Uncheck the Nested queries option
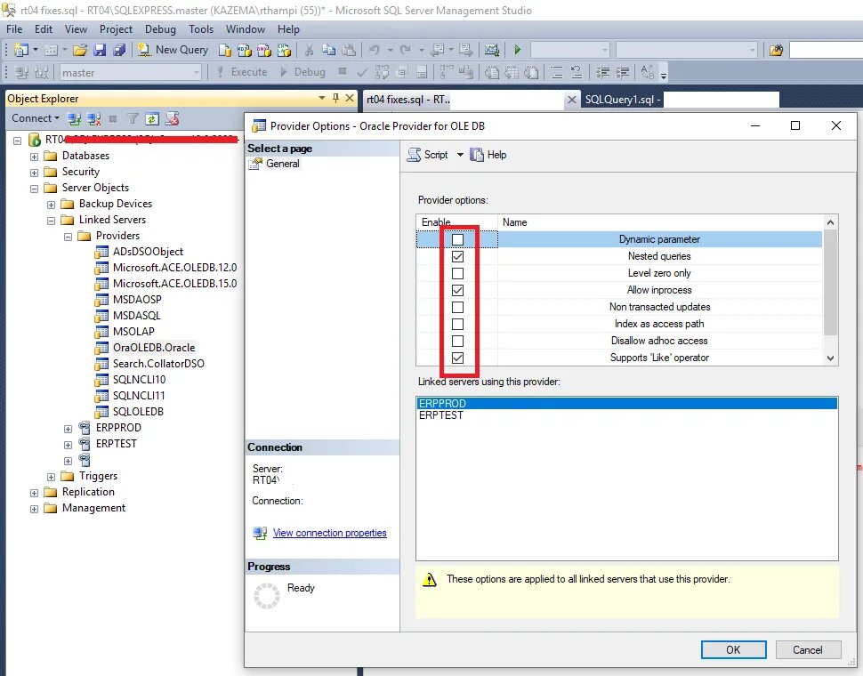This screenshot has height=676, width=863. (457, 256)
